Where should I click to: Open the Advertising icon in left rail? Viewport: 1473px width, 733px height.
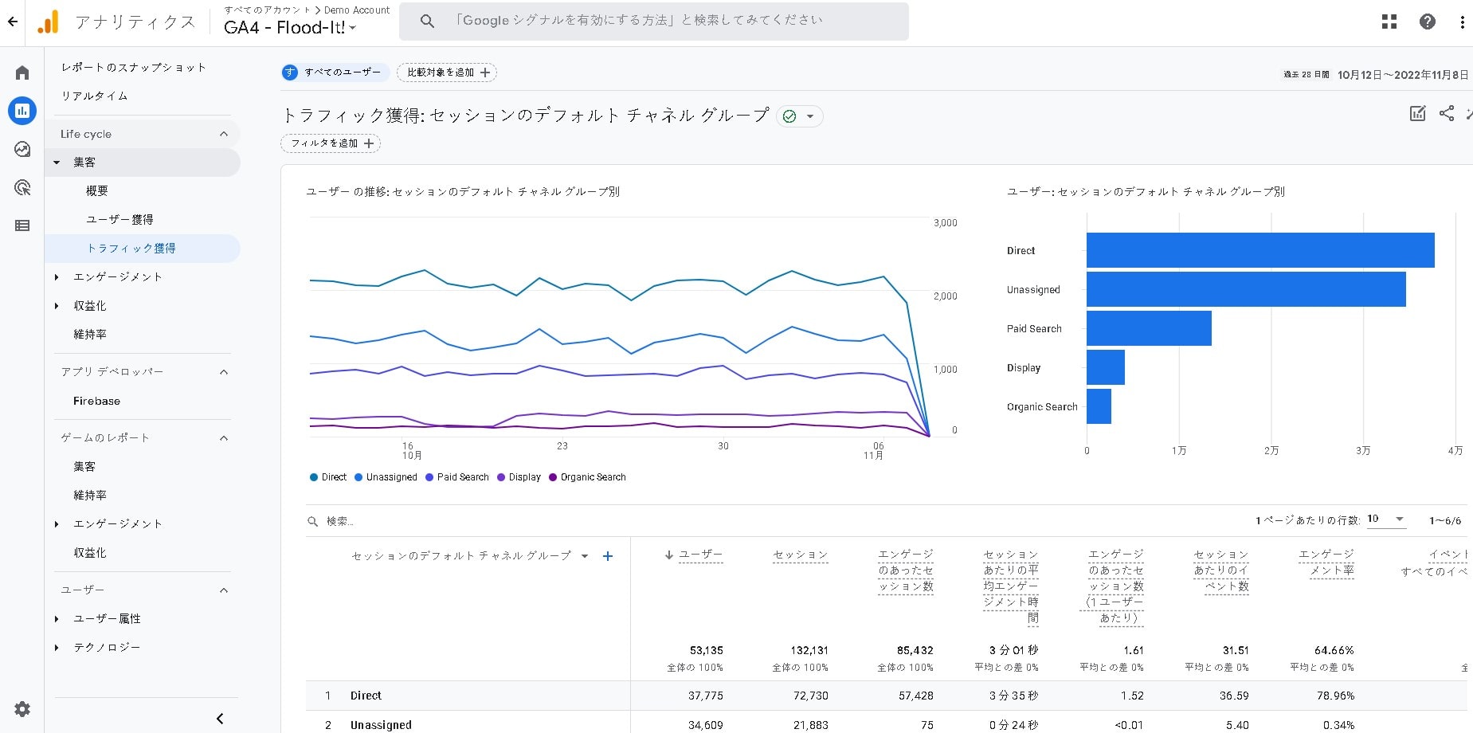[22, 188]
